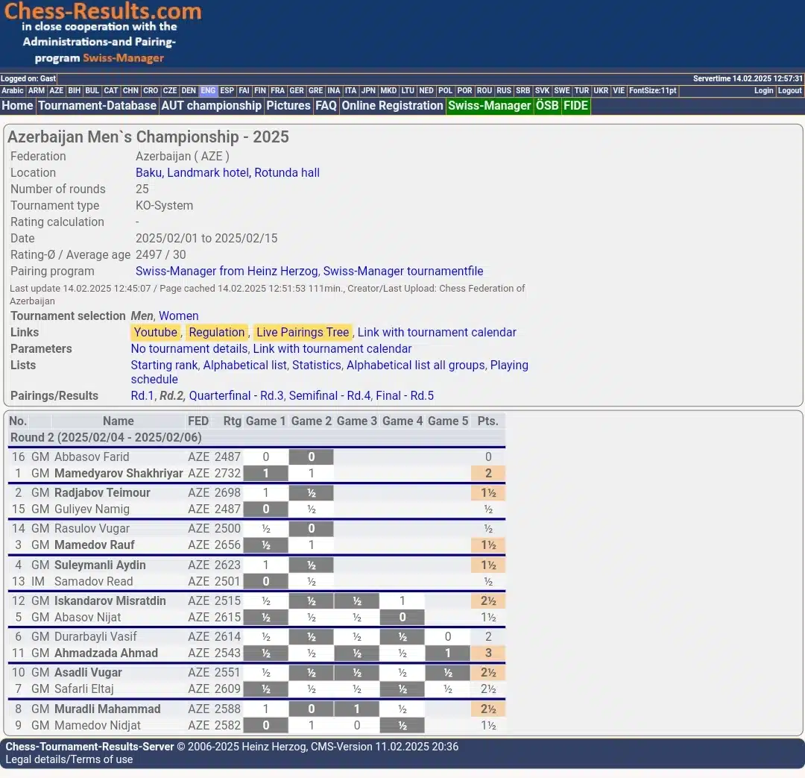Select player Muradli Mahammad
805x778 pixels.
(107, 709)
